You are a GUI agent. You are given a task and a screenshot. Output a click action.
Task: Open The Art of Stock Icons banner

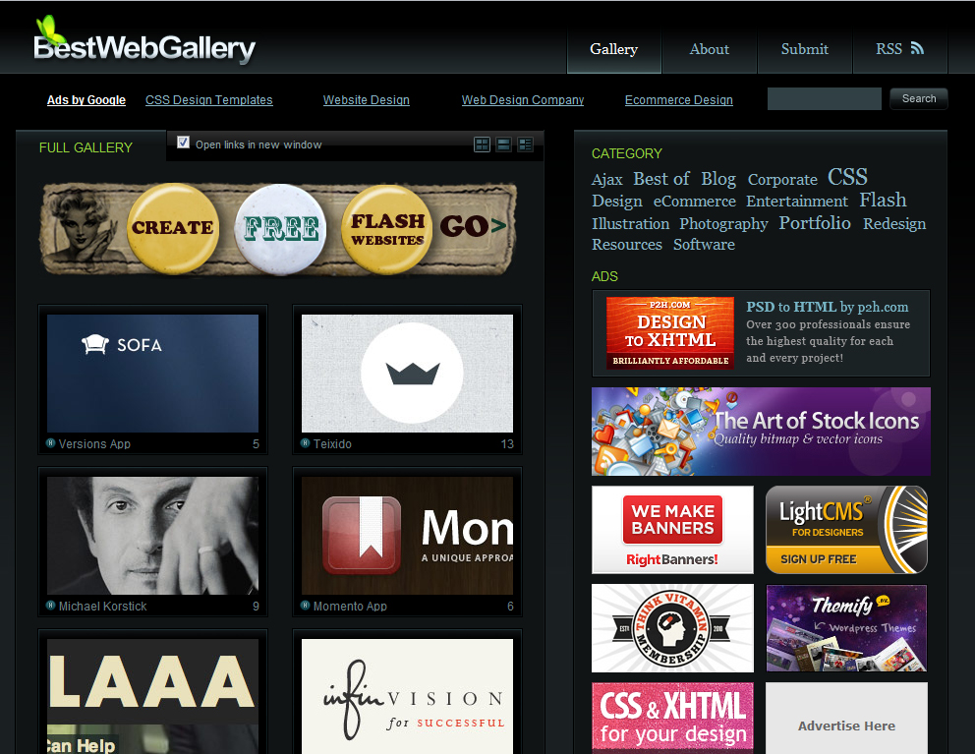pos(761,432)
